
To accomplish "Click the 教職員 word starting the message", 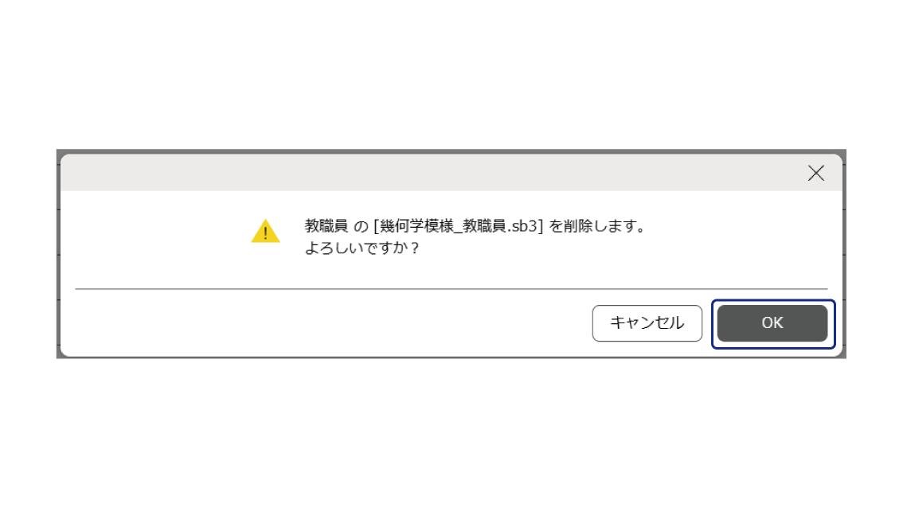I will 326,226.
